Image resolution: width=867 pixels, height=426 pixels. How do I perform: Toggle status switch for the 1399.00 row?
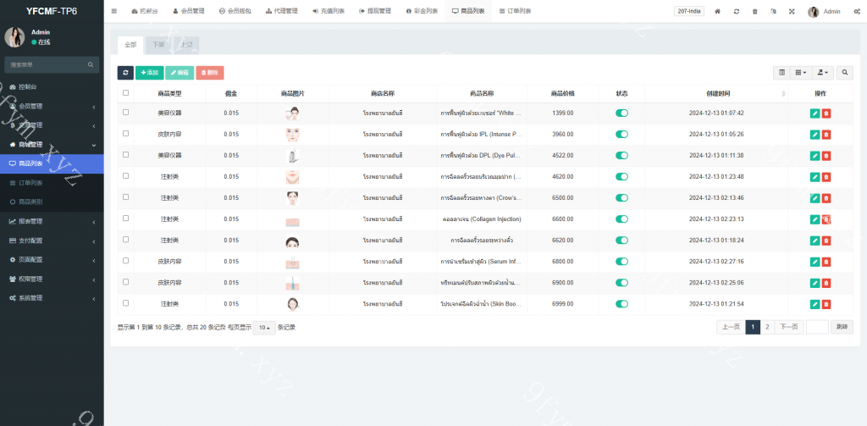point(622,113)
